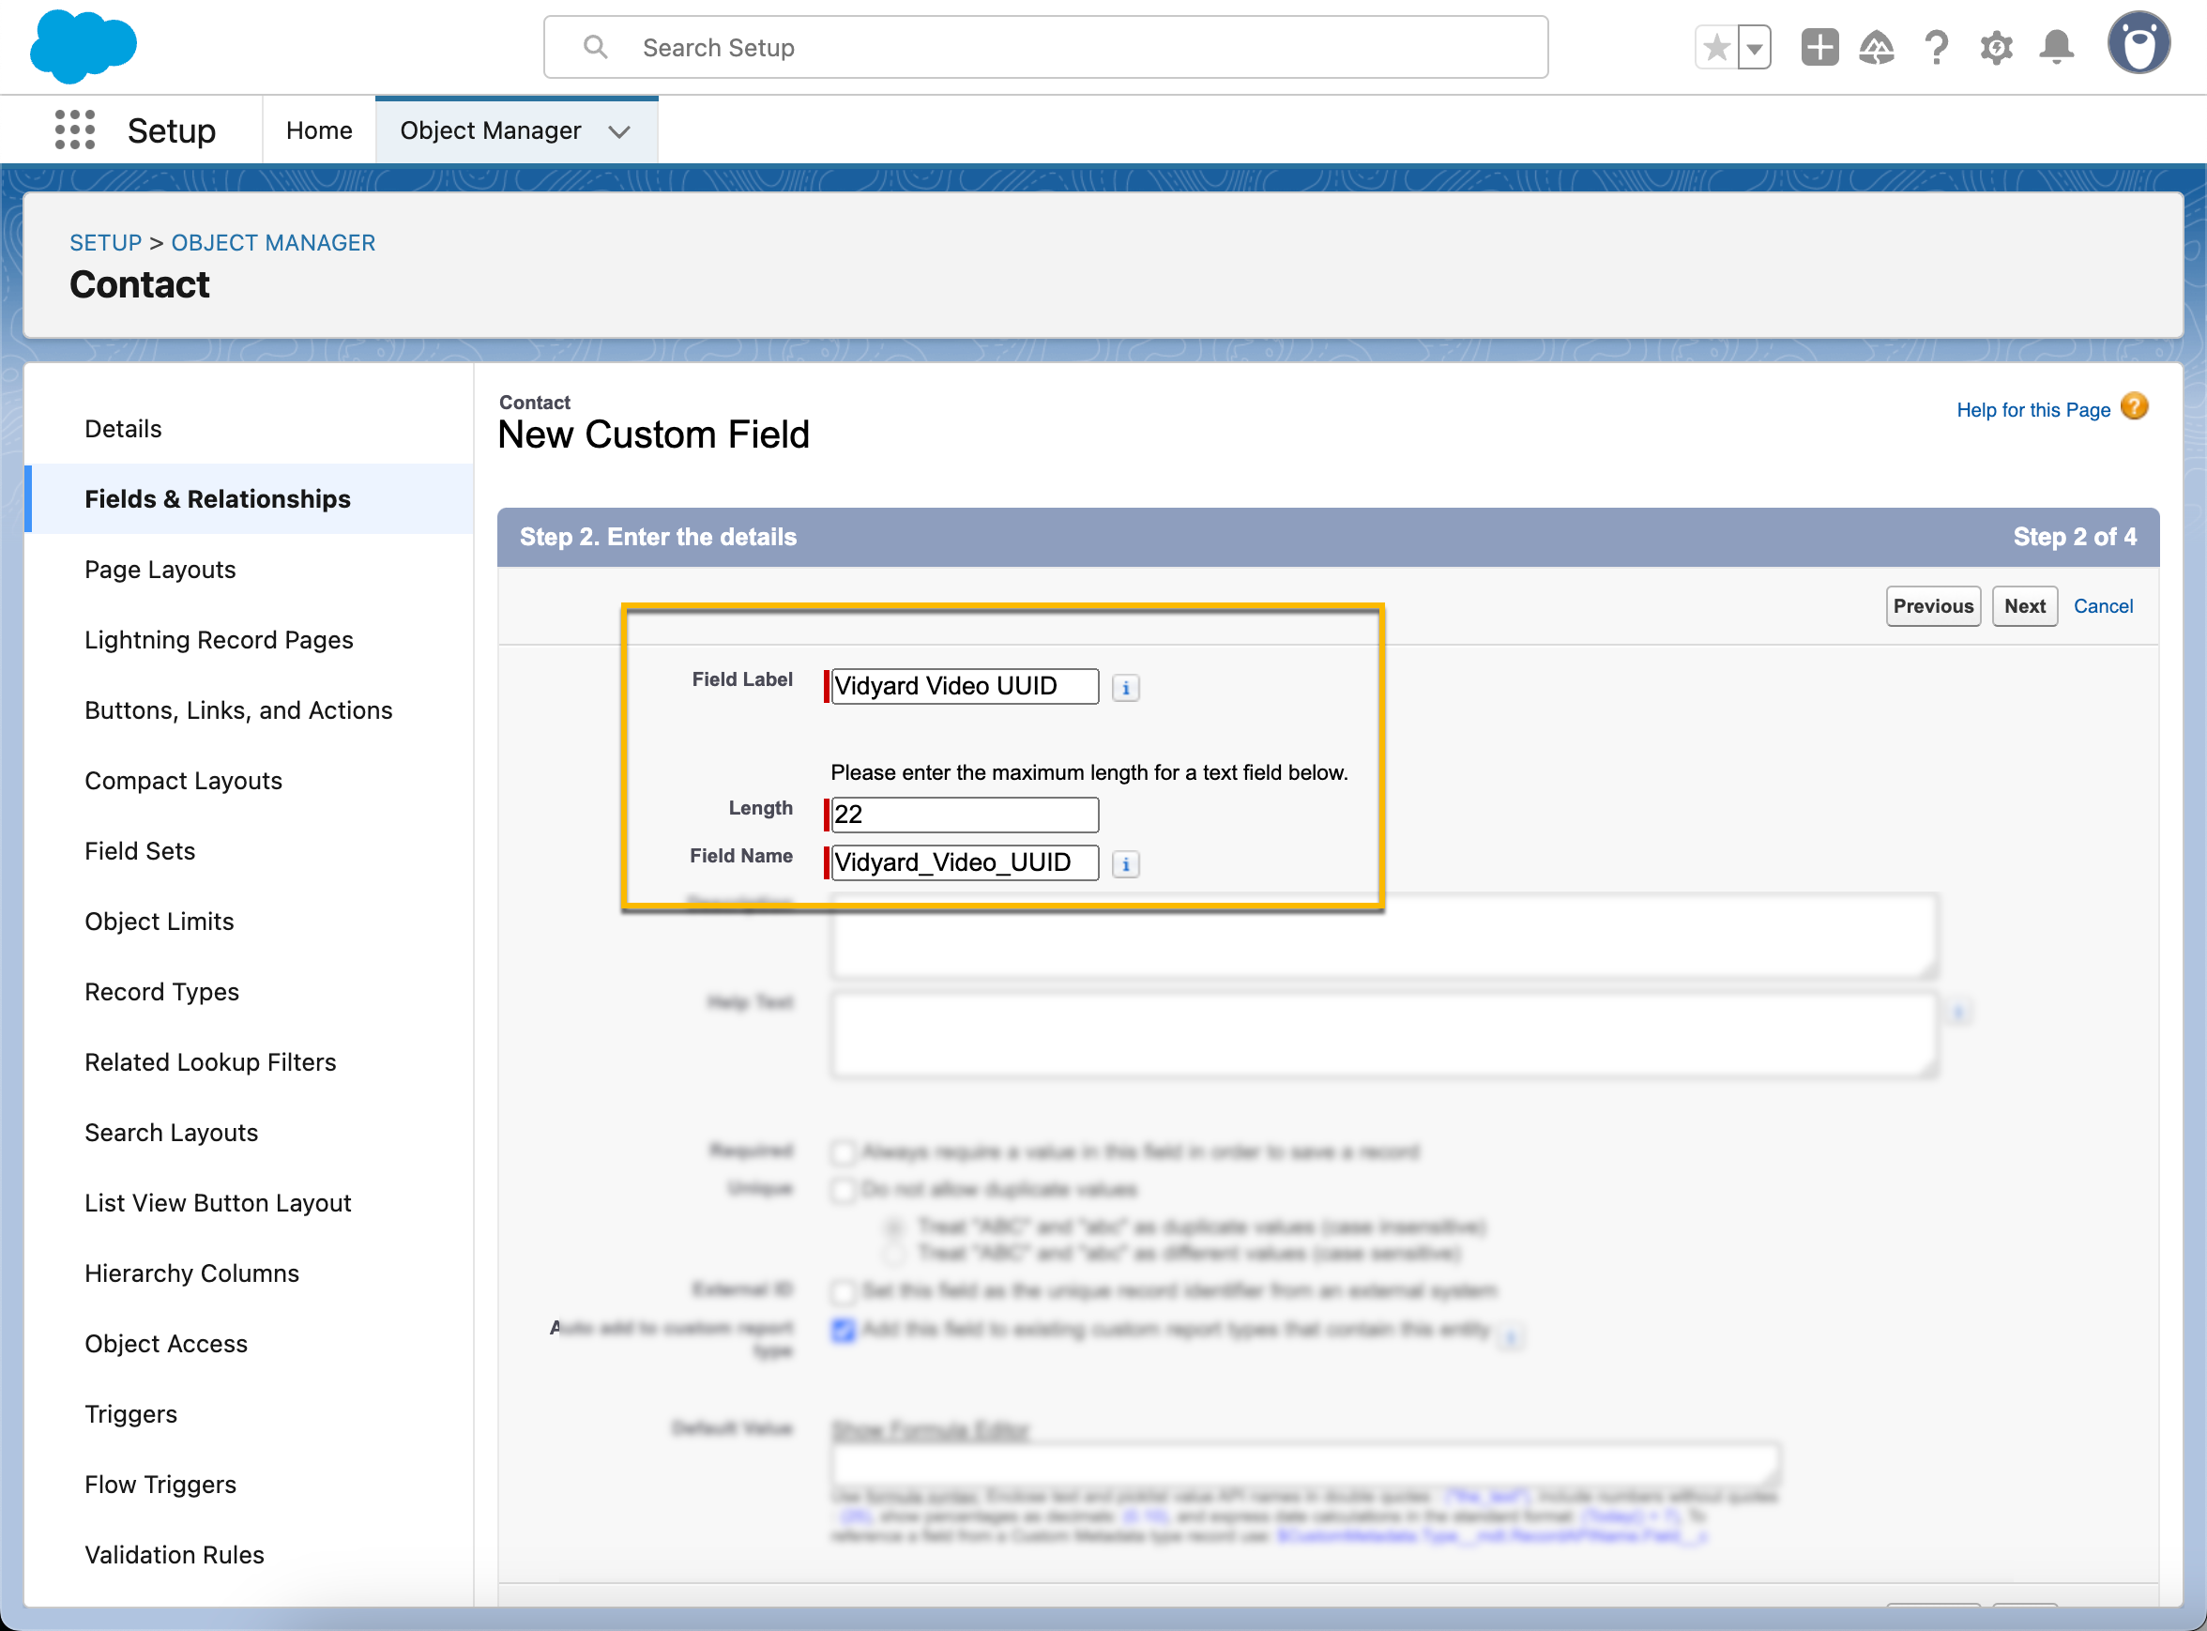Select the case sensitive radio option

(x=893, y=1254)
